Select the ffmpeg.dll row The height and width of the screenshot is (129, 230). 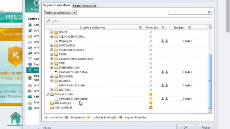click(126, 41)
